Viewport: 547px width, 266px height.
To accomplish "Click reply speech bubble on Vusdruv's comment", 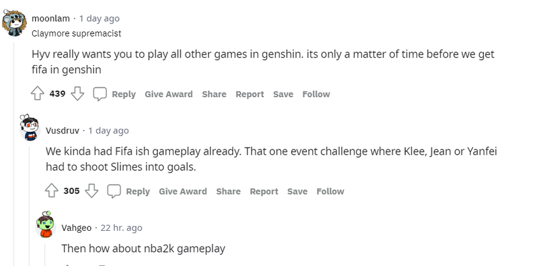I will pos(114,191).
